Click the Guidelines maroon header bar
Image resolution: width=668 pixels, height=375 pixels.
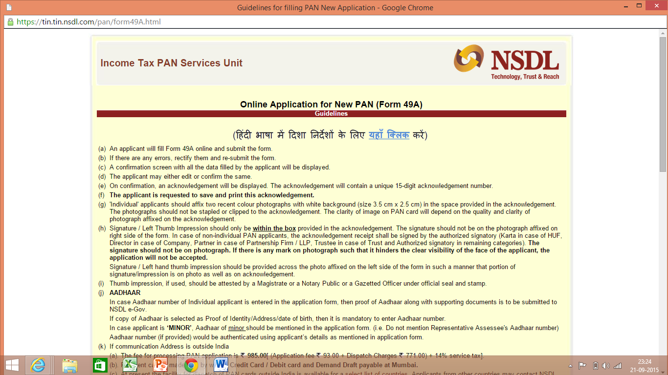[x=331, y=114]
